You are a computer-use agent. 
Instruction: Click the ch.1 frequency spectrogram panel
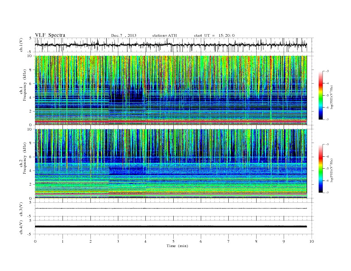tap(171, 90)
